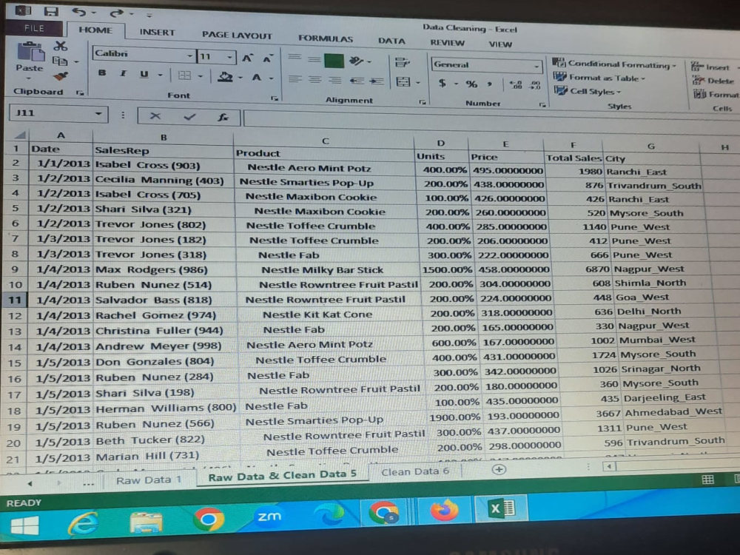Image resolution: width=740 pixels, height=555 pixels.
Task: Toggle Underline formatting
Action: click(144, 74)
